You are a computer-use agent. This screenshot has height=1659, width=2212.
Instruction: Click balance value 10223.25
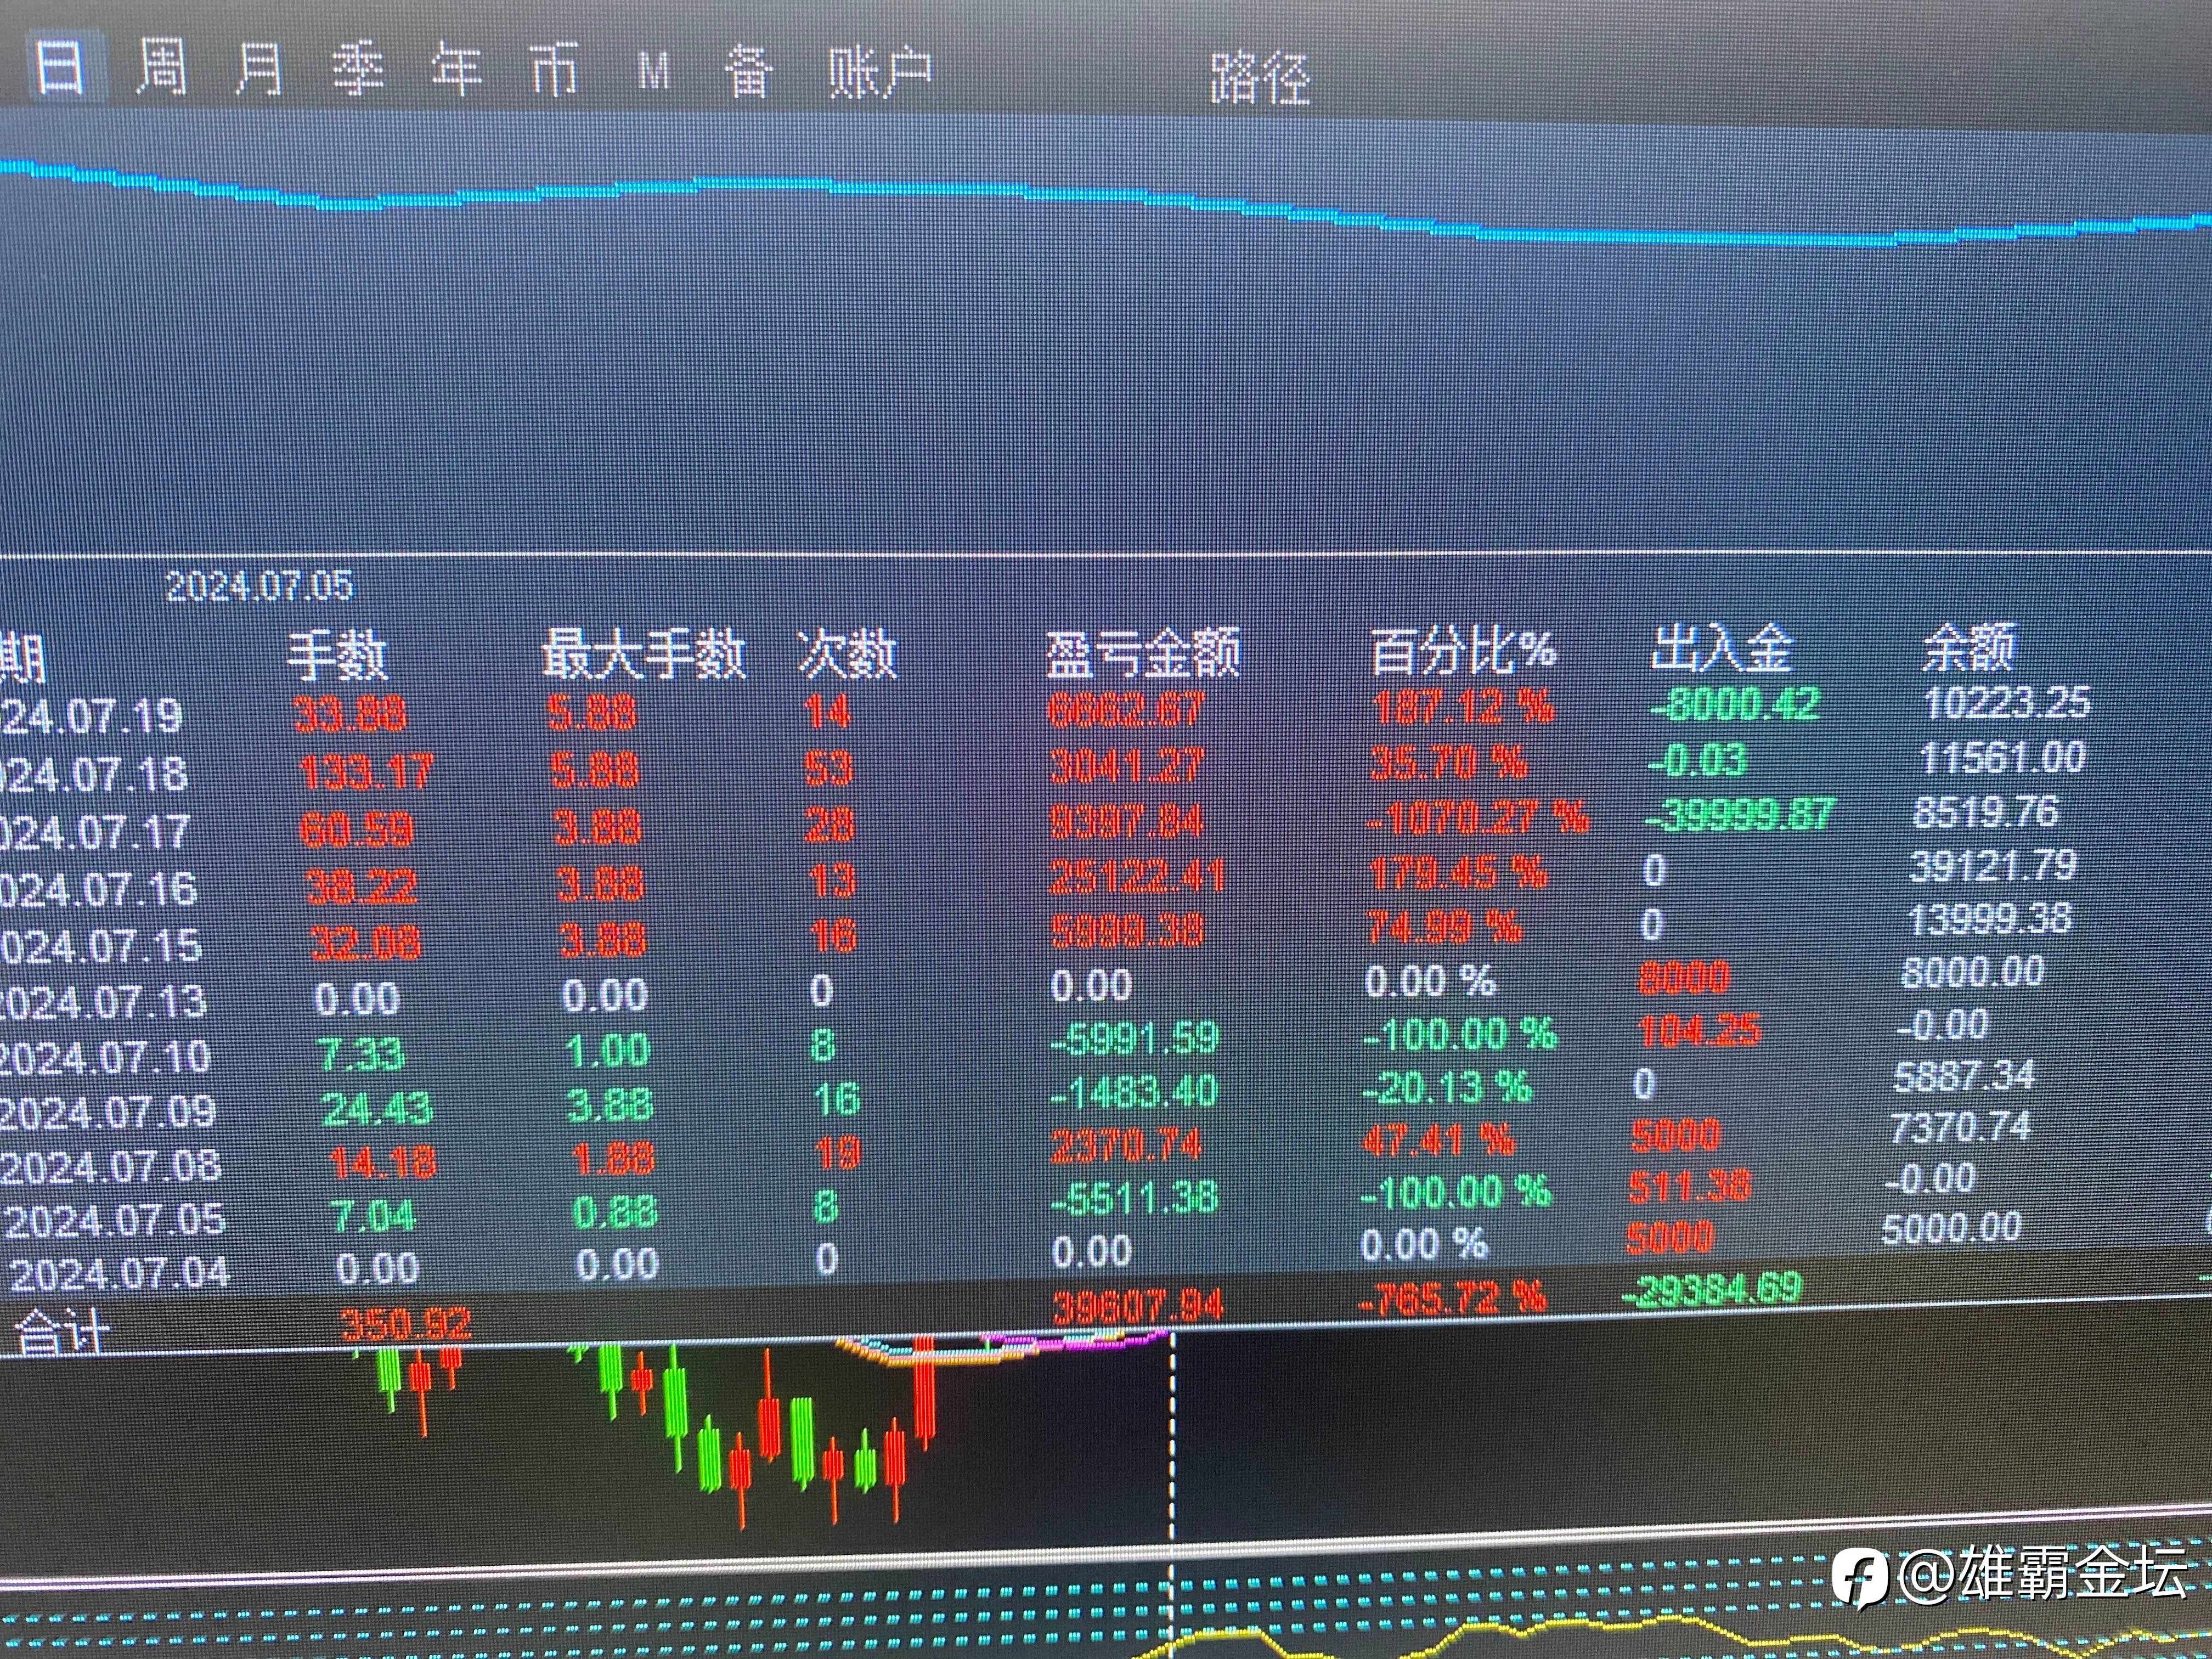tap(2008, 702)
